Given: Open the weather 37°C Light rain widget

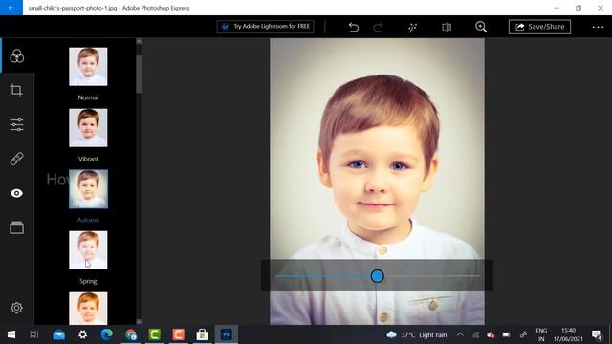Looking at the screenshot, I should click(417, 334).
